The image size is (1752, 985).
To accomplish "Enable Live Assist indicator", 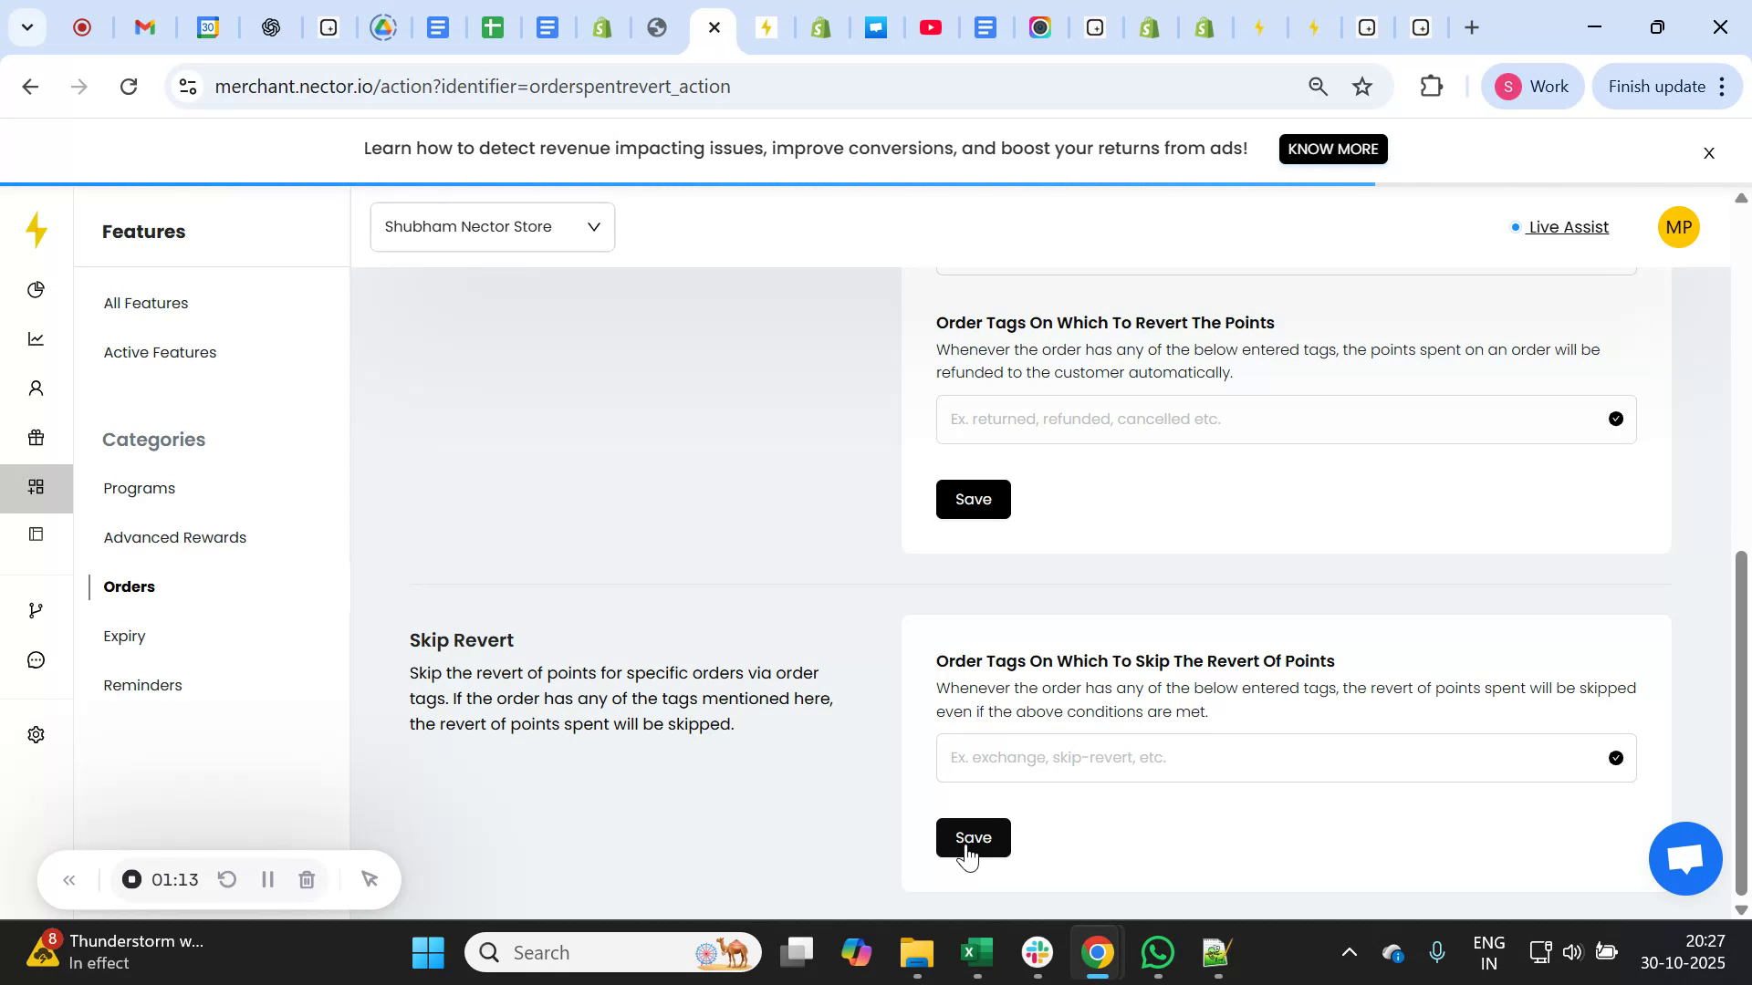I will tap(1566, 227).
